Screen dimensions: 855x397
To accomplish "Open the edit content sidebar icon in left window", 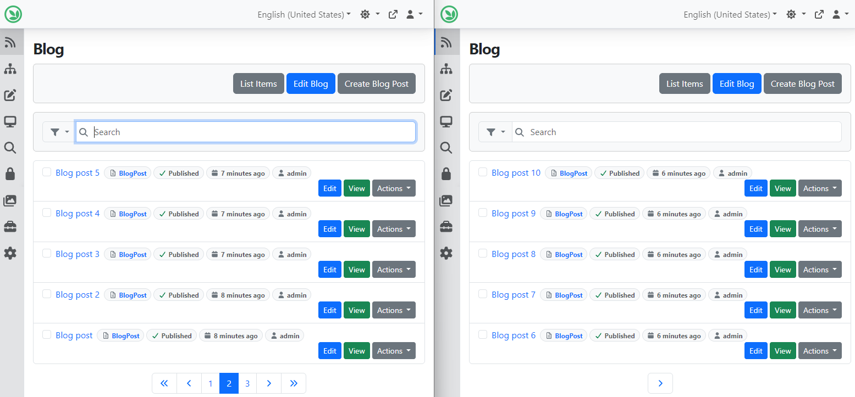I will [x=10, y=95].
